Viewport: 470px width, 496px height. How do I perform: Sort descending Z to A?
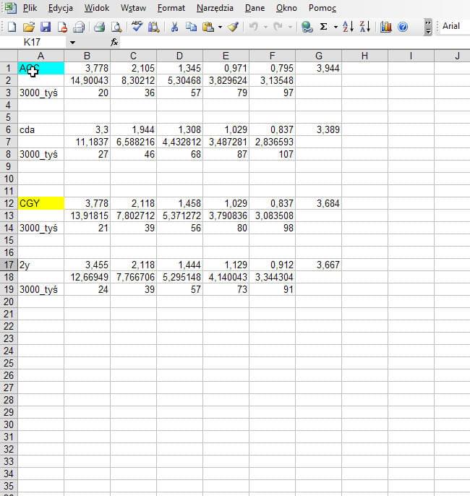pos(365,27)
